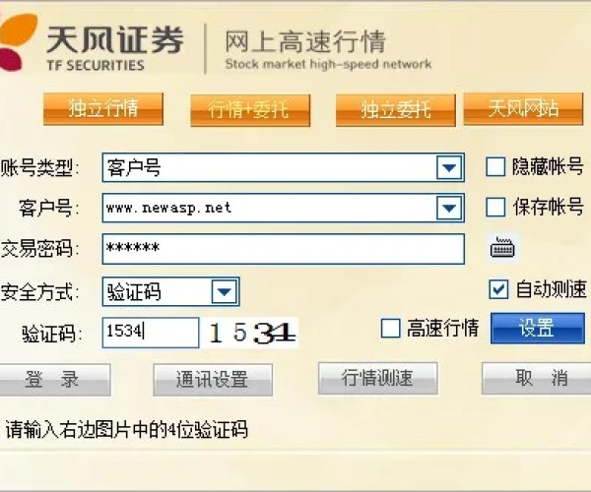Switch to the 独立行情 tab
The width and height of the screenshot is (591, 492).
point(103,109)
